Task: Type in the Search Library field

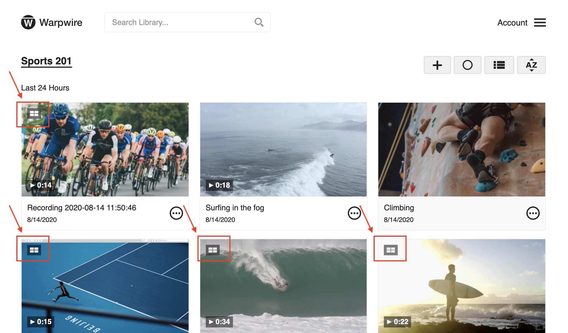Action: tap(177, 22)
